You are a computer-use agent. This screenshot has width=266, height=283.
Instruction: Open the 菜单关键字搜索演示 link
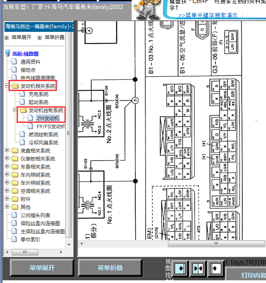tap(208, 15)
